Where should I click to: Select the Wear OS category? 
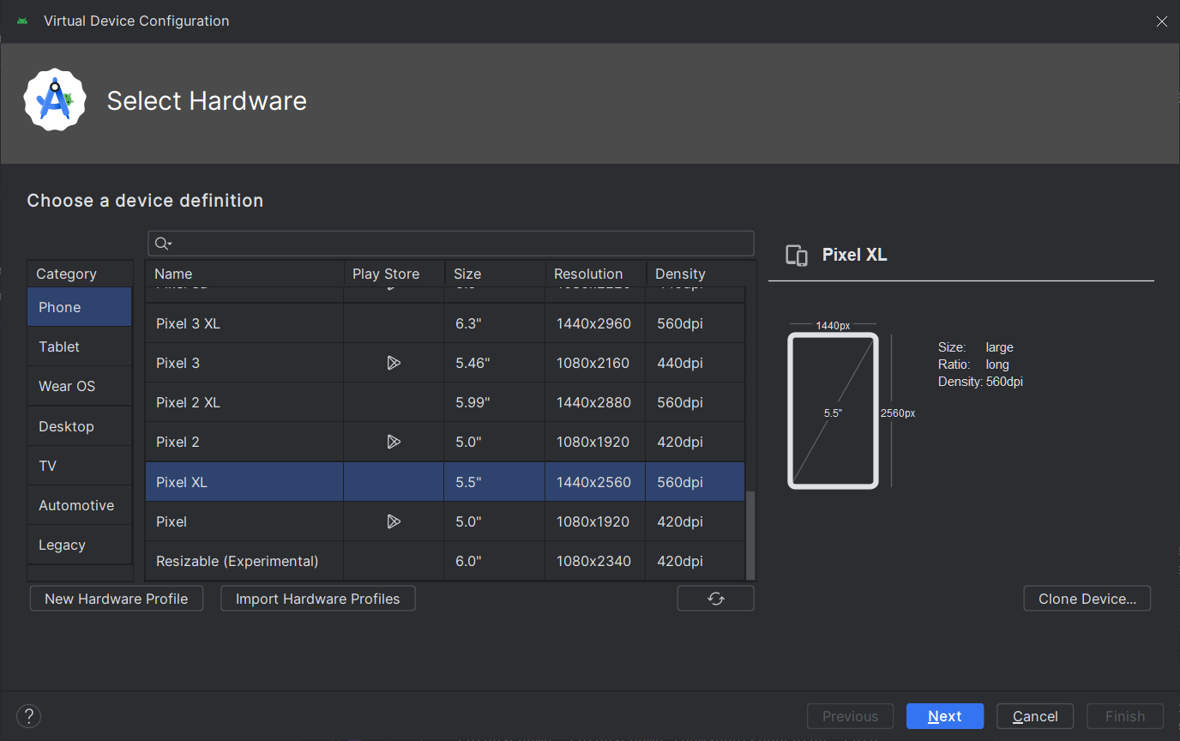(x=67, y=386)
